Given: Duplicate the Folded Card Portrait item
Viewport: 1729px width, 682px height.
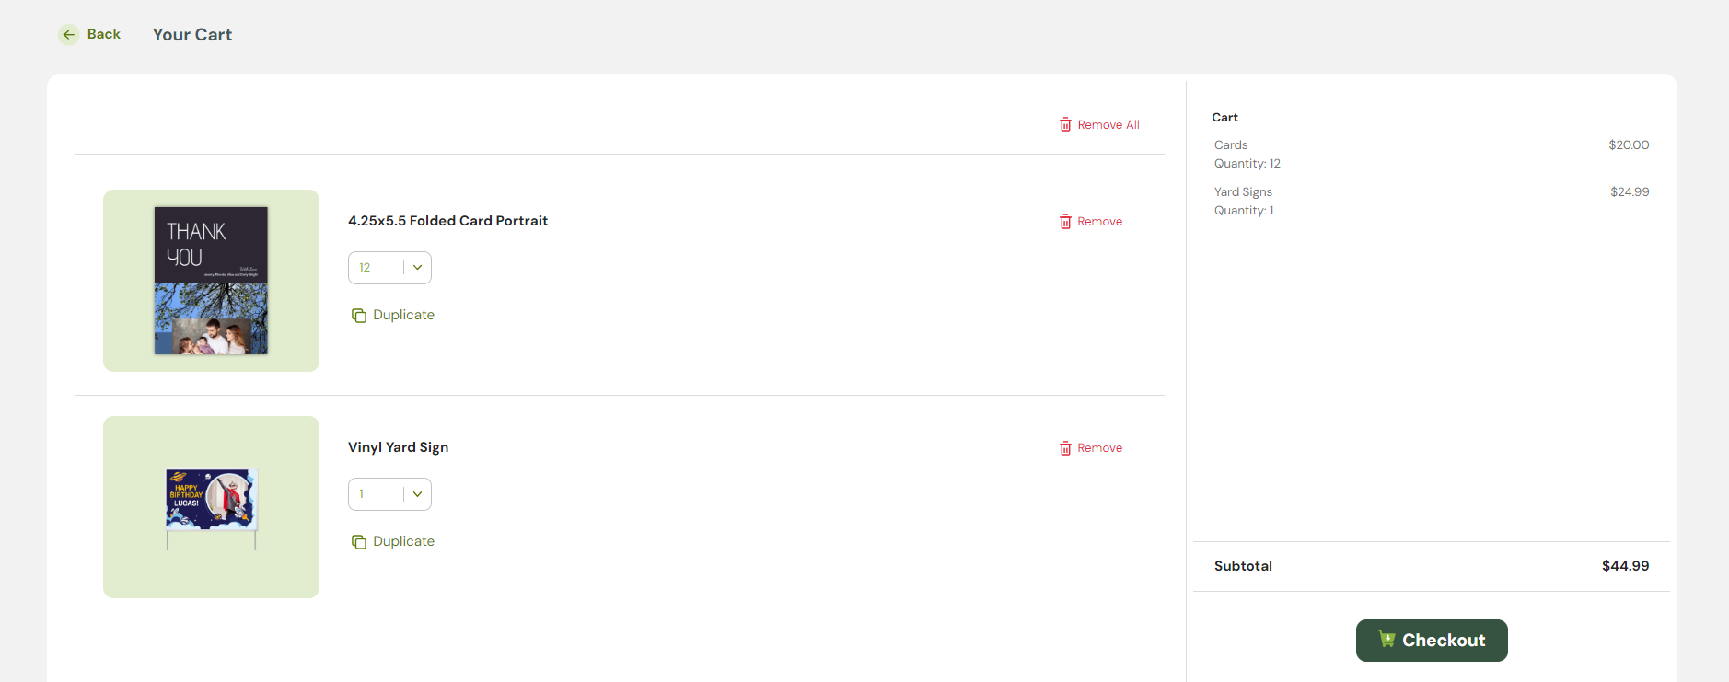Looking at the screenshot, I should coord(393,315).
